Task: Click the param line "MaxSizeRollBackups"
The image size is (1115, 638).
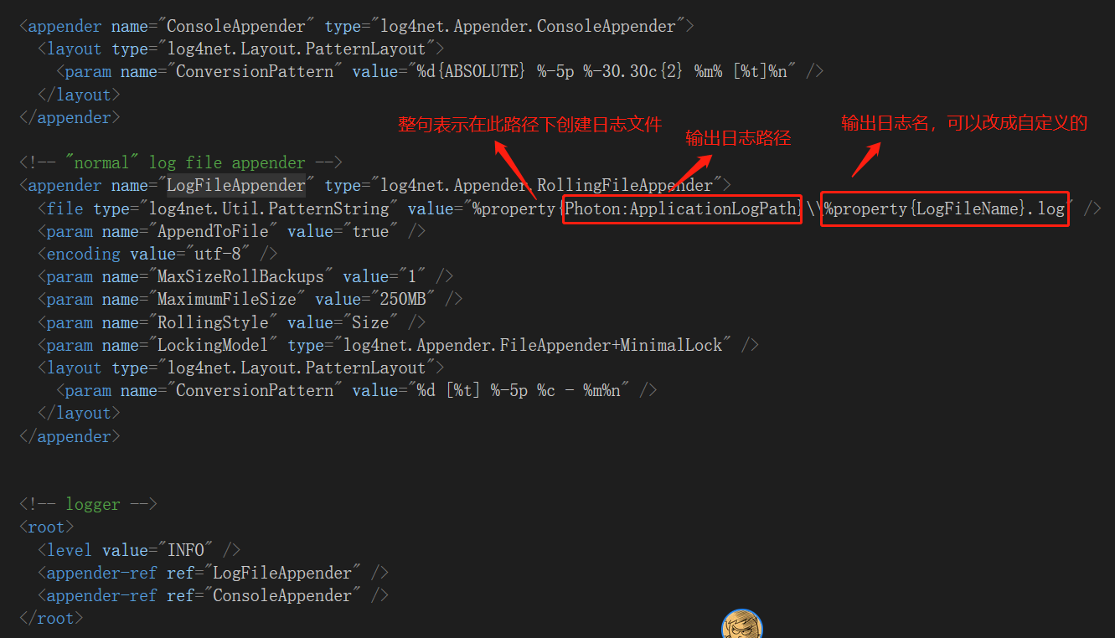Action: (245, 276)
